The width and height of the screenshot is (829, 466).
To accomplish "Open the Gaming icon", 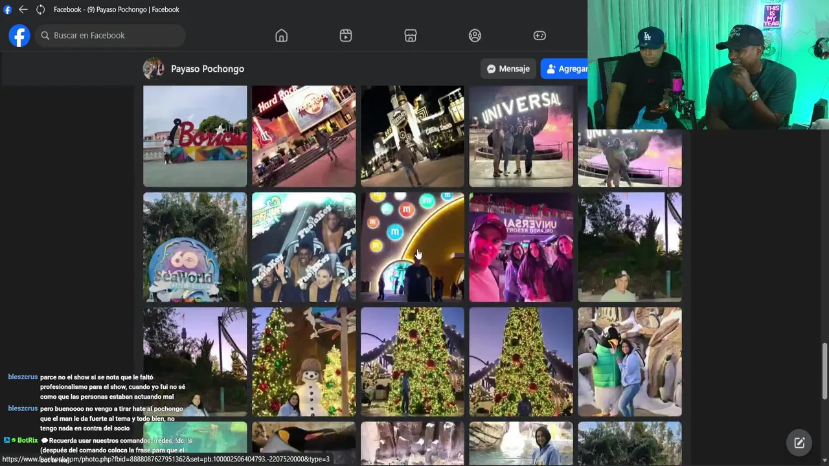I will (539, 36).
